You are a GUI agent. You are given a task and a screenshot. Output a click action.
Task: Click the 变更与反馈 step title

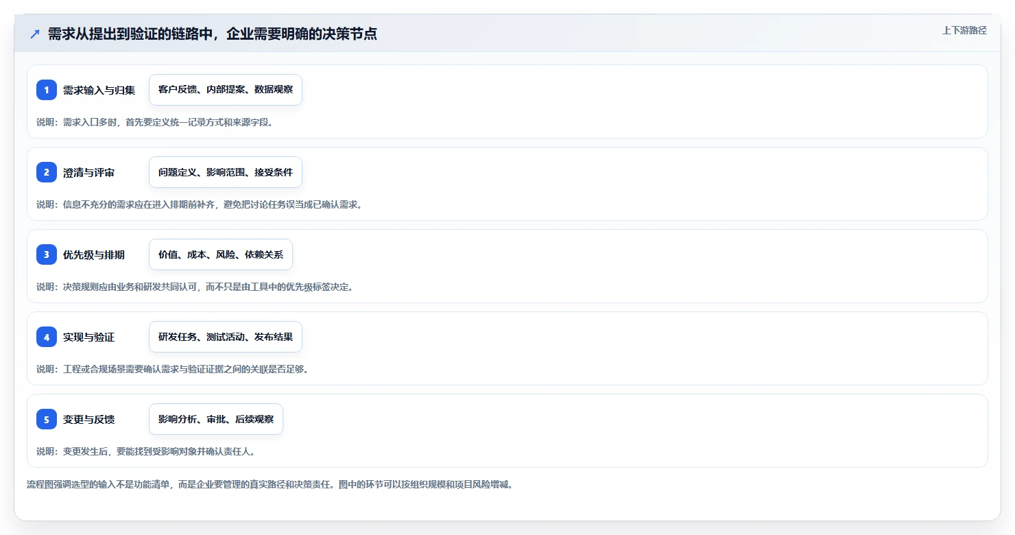(88, 419)
